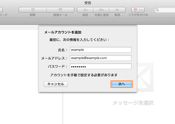The width and height of the screenshot is (175, 124).
Task: Click the reply arrow icon
Action: click(x=85, y=10)
